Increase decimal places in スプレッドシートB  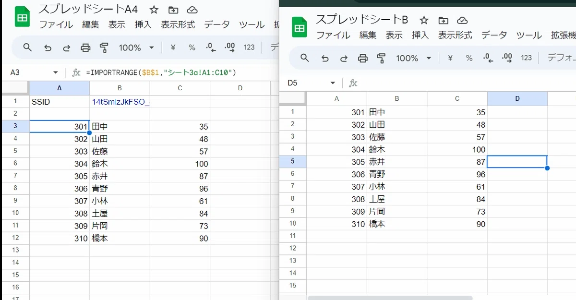point(507,58)
